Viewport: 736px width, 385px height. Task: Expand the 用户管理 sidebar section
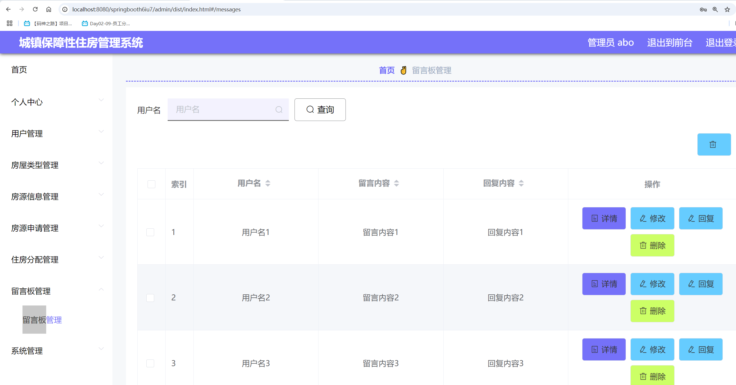[x=27, y=134]
